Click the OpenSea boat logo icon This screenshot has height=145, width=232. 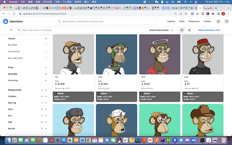tap(6, 21)
